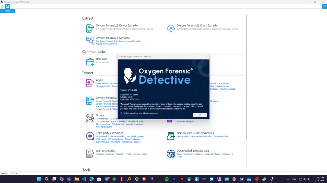The width and height of the screenshot is (327, 183).
Task: Open Photoshop from taskbar
Action: click(x=174, y=179)
